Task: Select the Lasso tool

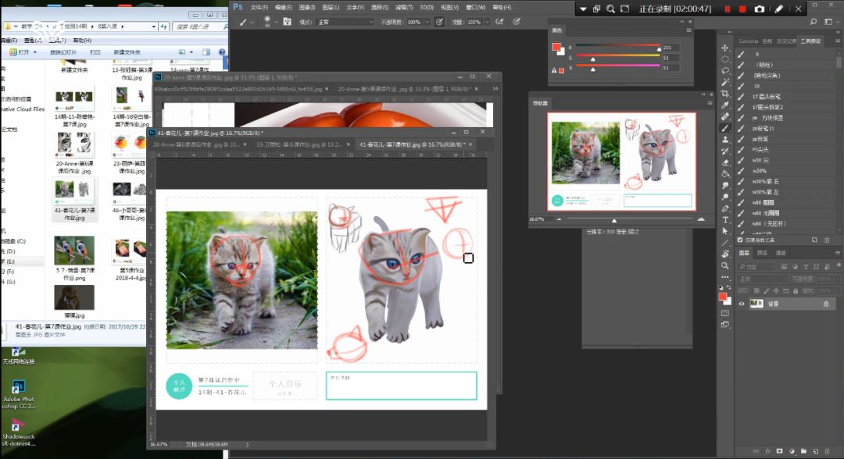Action: [725, 71]
